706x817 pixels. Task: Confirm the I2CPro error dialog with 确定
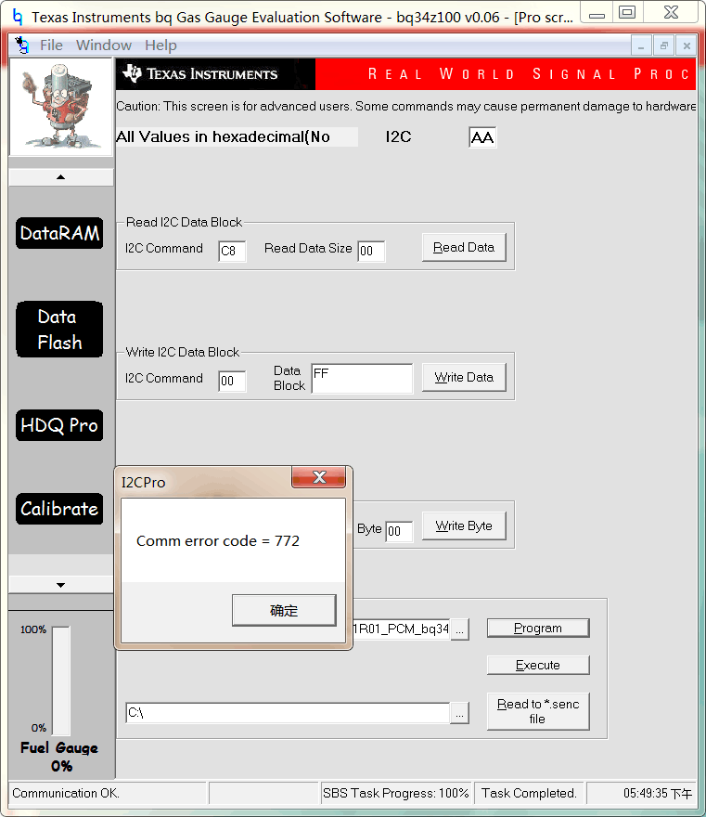(284, 610)
